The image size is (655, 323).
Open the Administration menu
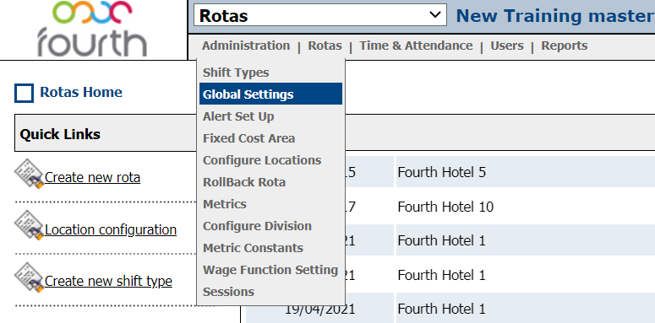(246, 46)
